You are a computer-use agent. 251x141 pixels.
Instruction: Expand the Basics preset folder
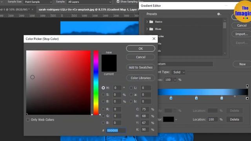click(147, 22)
